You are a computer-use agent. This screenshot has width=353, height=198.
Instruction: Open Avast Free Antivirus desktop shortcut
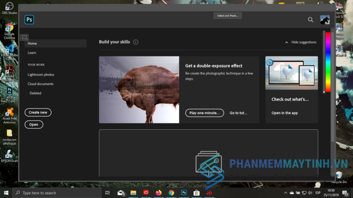[9, 116]
